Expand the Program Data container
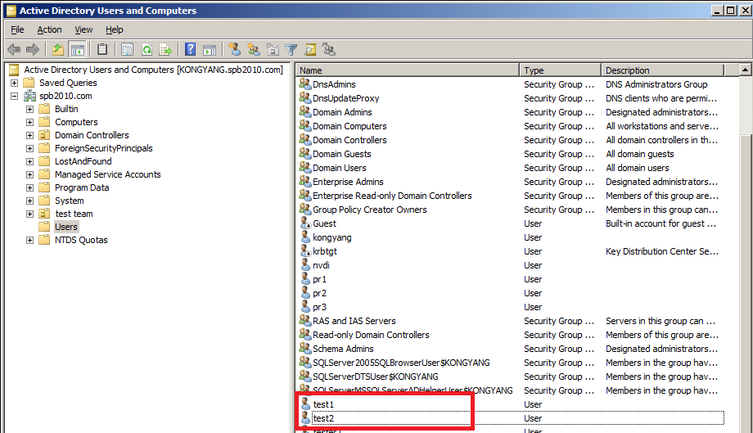Viewport: 753px width, 433px height. (29, 187)
